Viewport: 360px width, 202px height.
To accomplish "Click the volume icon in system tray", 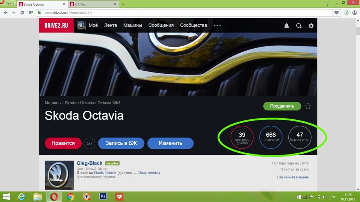I will [x=324, y=197].
